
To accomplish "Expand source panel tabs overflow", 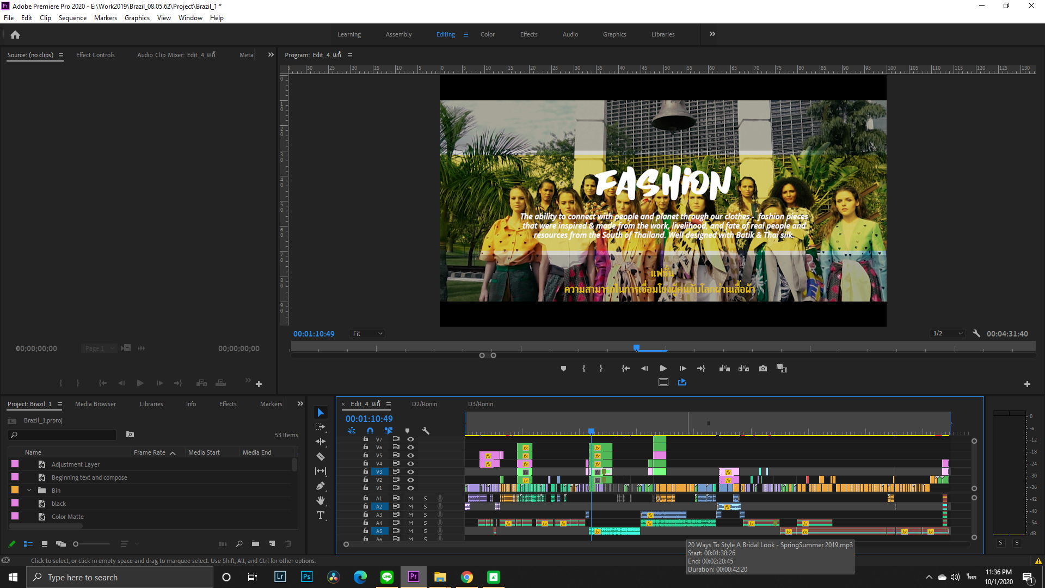I will click(271, 54).
